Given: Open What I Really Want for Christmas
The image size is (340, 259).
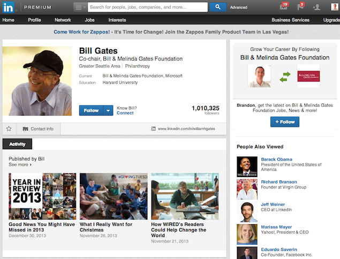Looking at the screenshot, I should [x=106, y=227].
